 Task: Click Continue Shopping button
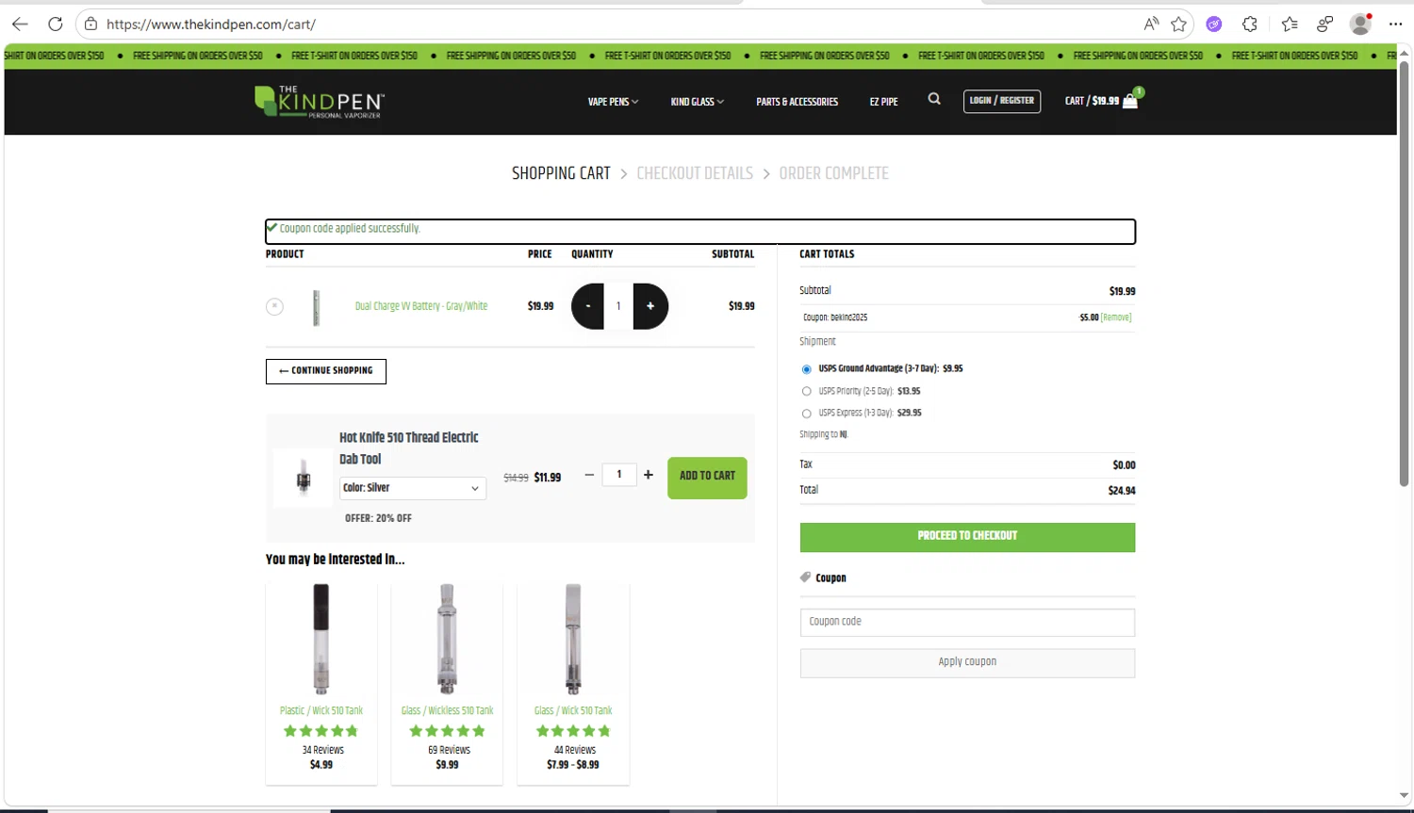pos(326,371)
